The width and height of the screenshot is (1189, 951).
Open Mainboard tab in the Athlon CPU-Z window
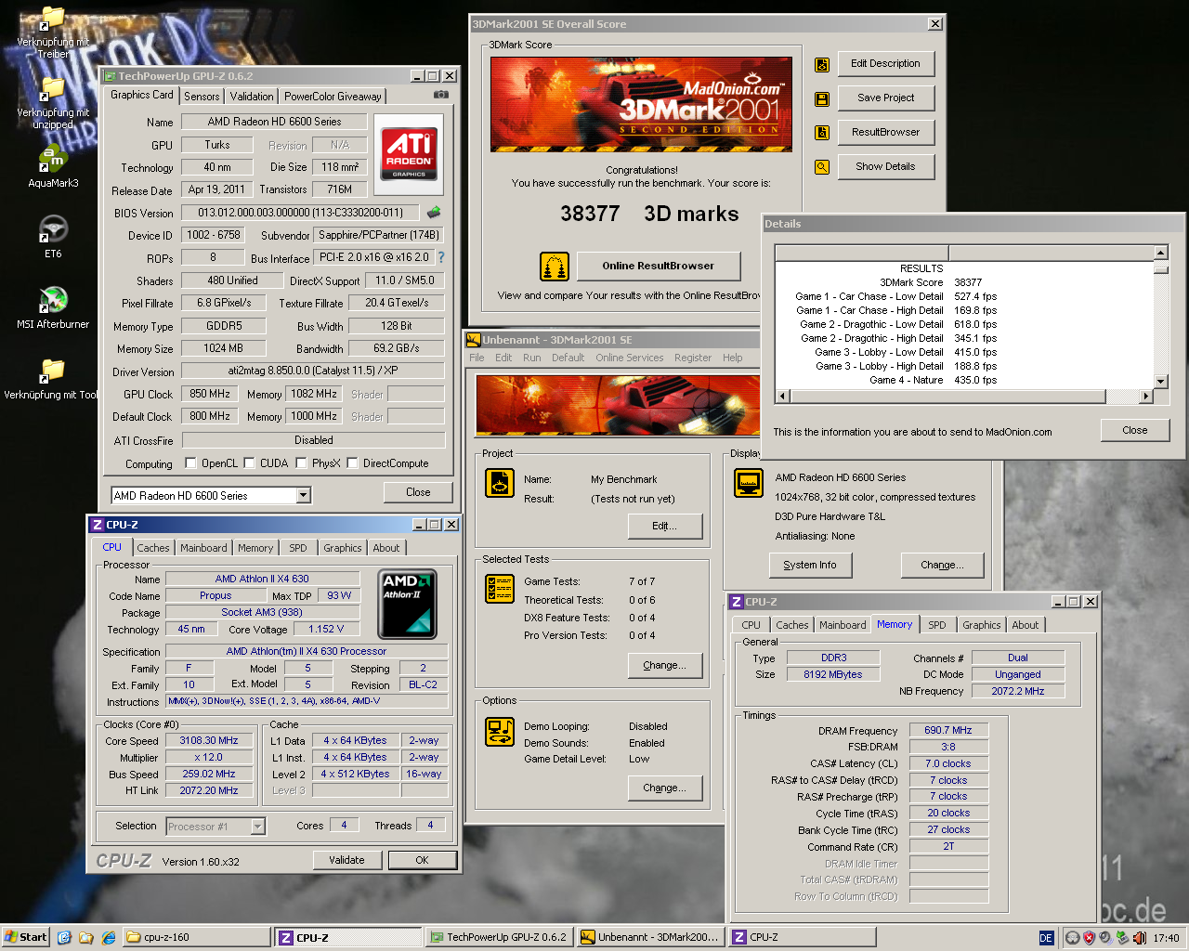coord(203,548)
